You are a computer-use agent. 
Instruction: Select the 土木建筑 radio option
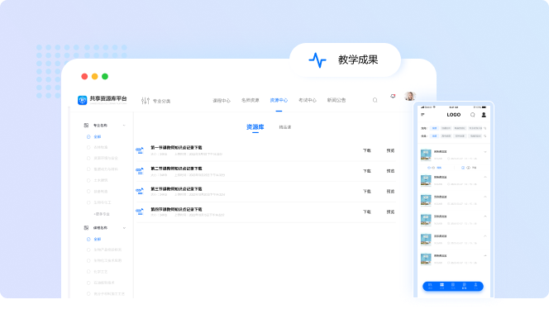(x=88, y=180)
